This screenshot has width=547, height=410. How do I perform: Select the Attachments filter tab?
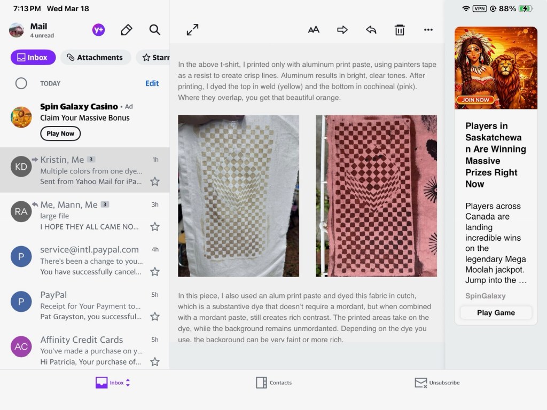[x=95, y=58]
